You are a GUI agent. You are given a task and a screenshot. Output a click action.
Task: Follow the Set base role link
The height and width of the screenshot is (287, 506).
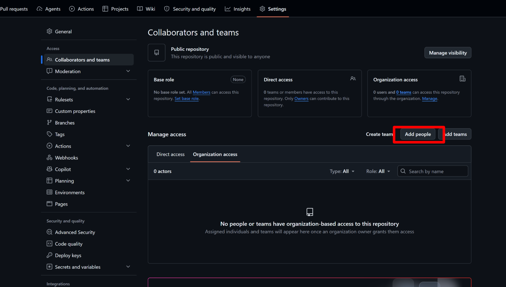pos(187,98)
